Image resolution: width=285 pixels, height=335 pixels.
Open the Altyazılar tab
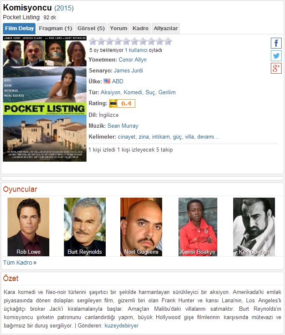click(165, 28)
